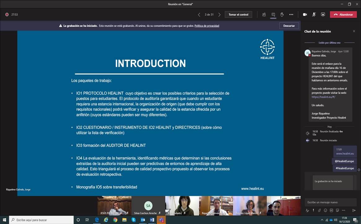Open Google Chrome from the taskbar
Screen dimensions: 361x224
click(x=115, y=220)
